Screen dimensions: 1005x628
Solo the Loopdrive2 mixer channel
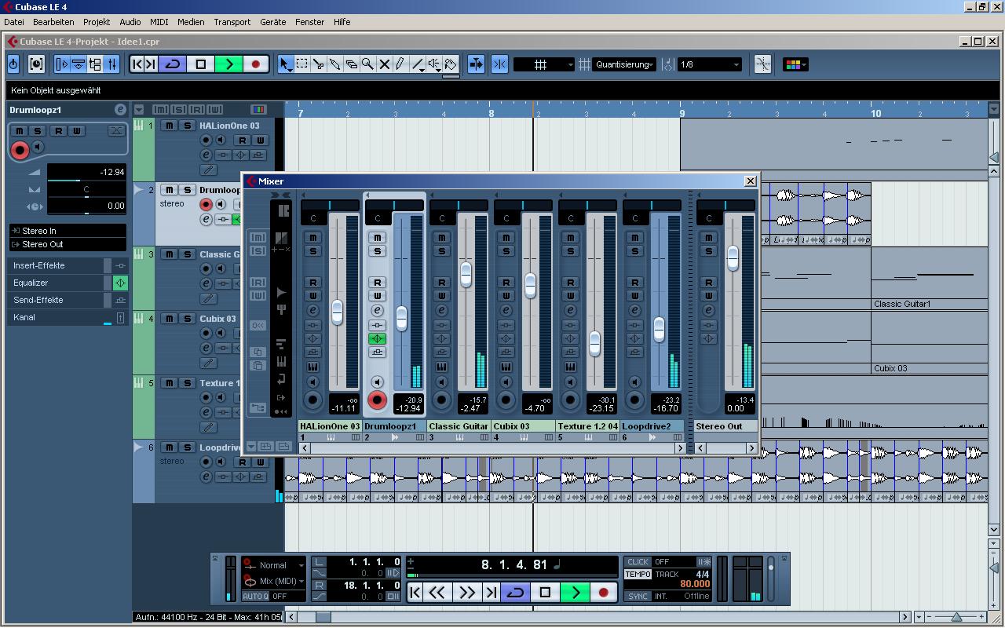click(x=635, y=251)
